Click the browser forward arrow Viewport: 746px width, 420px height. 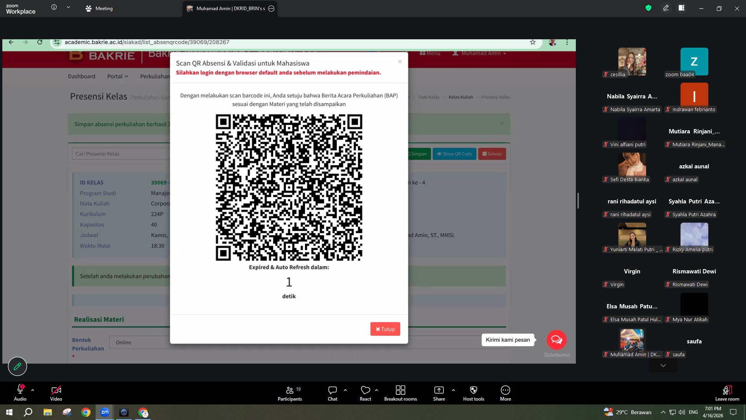pos(25,42)
